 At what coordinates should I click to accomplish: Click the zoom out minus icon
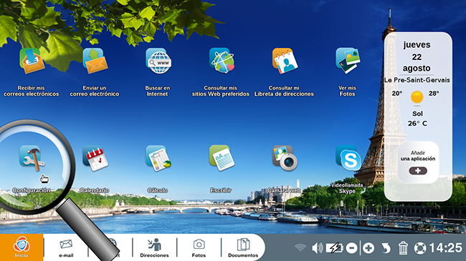click(x=351, y=248)
